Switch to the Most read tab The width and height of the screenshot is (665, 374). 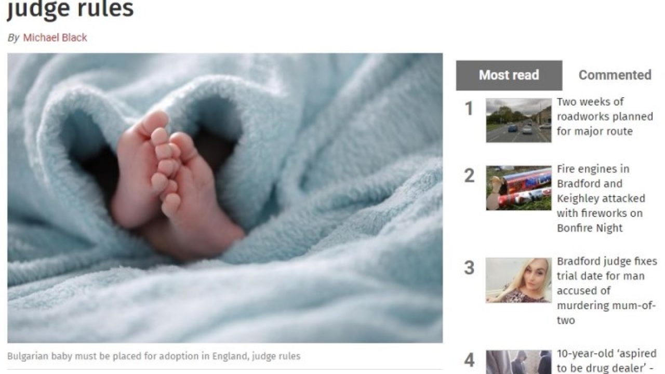coord(509,75)
